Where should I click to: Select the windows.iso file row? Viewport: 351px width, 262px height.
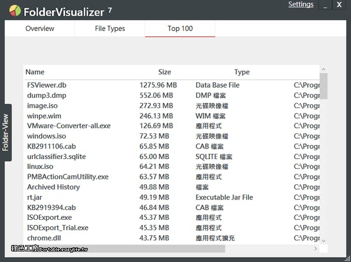pyautogui.click(x=172, y=136)
